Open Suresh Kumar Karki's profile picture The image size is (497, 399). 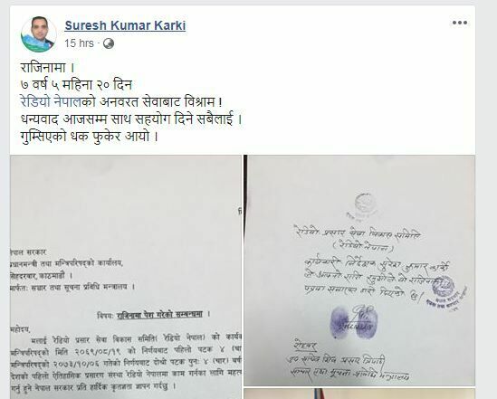point(39,34)
